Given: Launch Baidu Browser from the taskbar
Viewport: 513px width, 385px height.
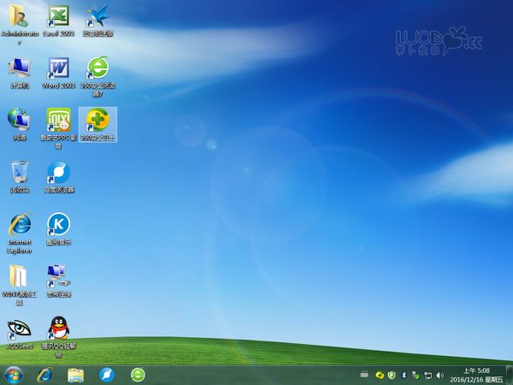Looking at the screenshot, I should tap(107, 376).
